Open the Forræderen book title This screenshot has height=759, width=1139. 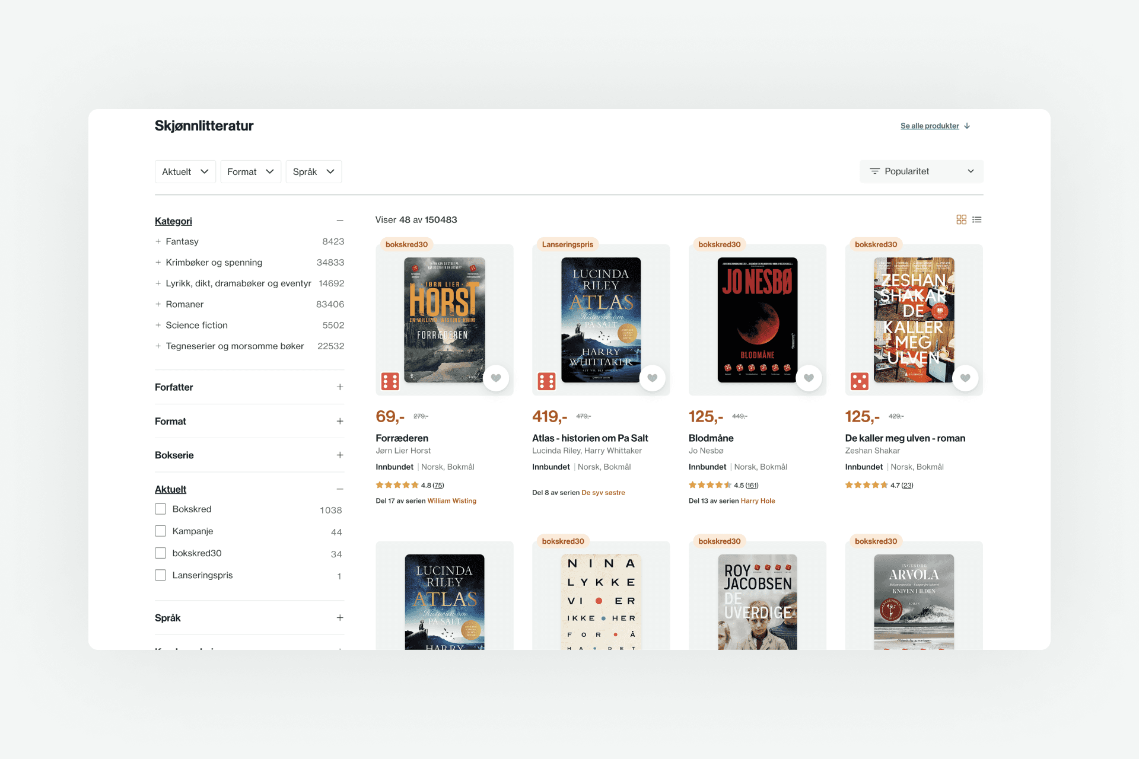pos(402,438)
